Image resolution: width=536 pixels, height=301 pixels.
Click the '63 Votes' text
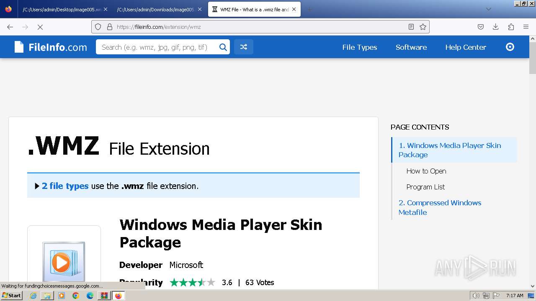[260, 283]
